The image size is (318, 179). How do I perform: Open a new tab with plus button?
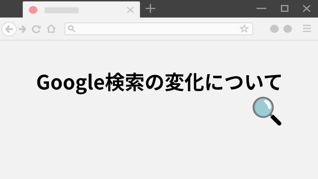150,9
